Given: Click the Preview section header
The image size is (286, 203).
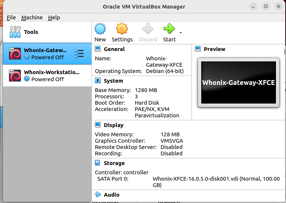Looking at the screenshot, I should pos(214,49).
